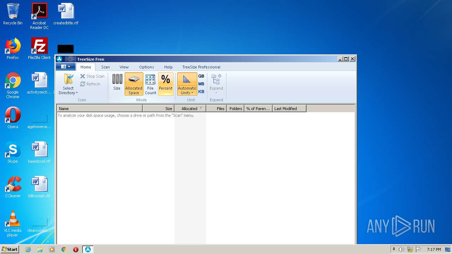Image resolution: width=452 pixels, height=254 pixels.
Task: Select the CCleaner desktop icon
Action: pos(13,187)
